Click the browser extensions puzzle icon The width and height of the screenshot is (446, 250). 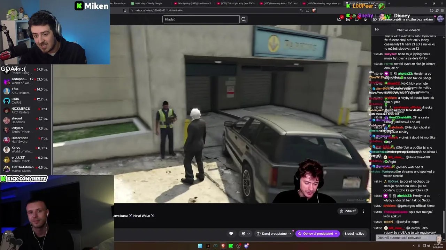pos(432,10)
